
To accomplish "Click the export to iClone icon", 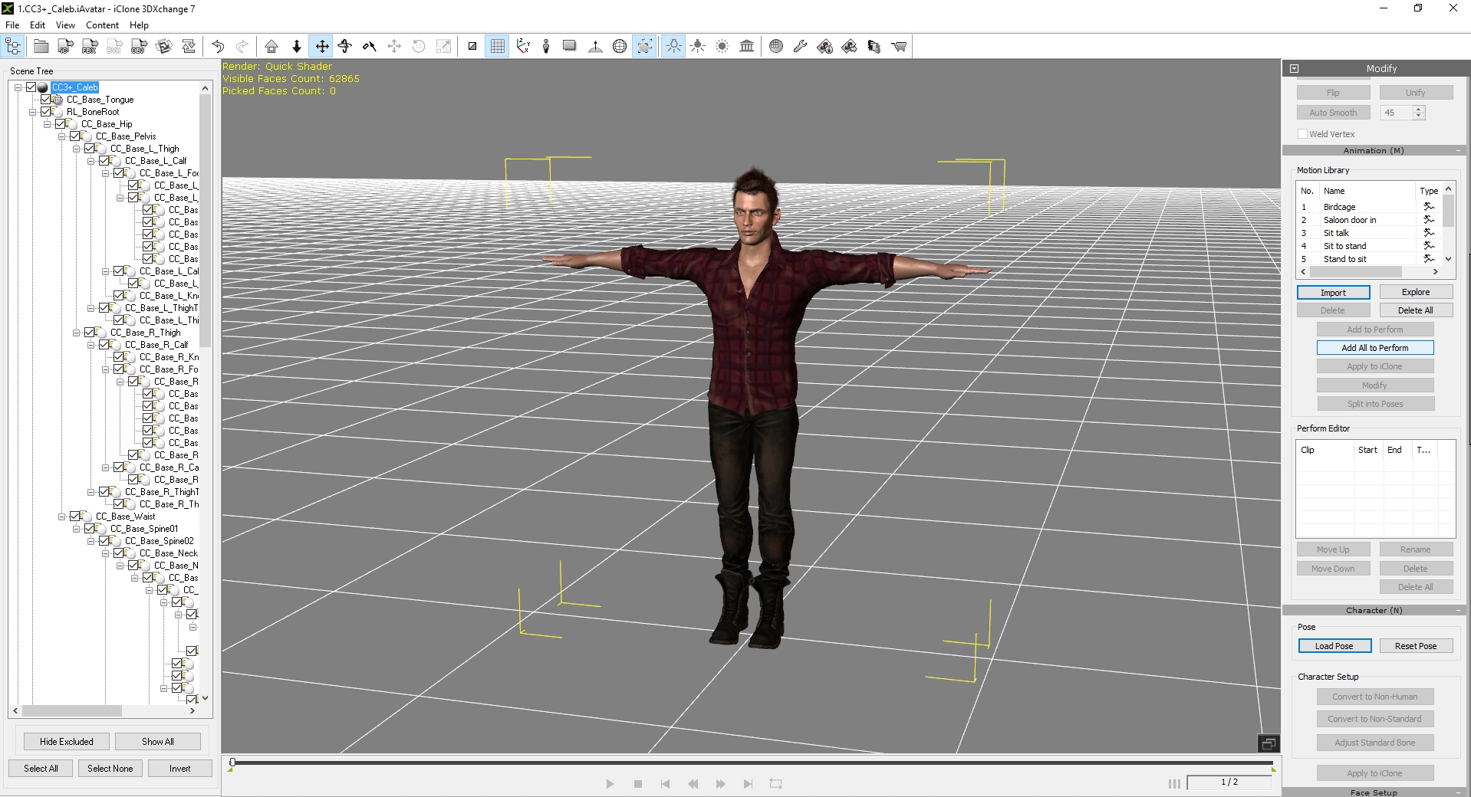I will pyautogui.click(x=66, y=47).
